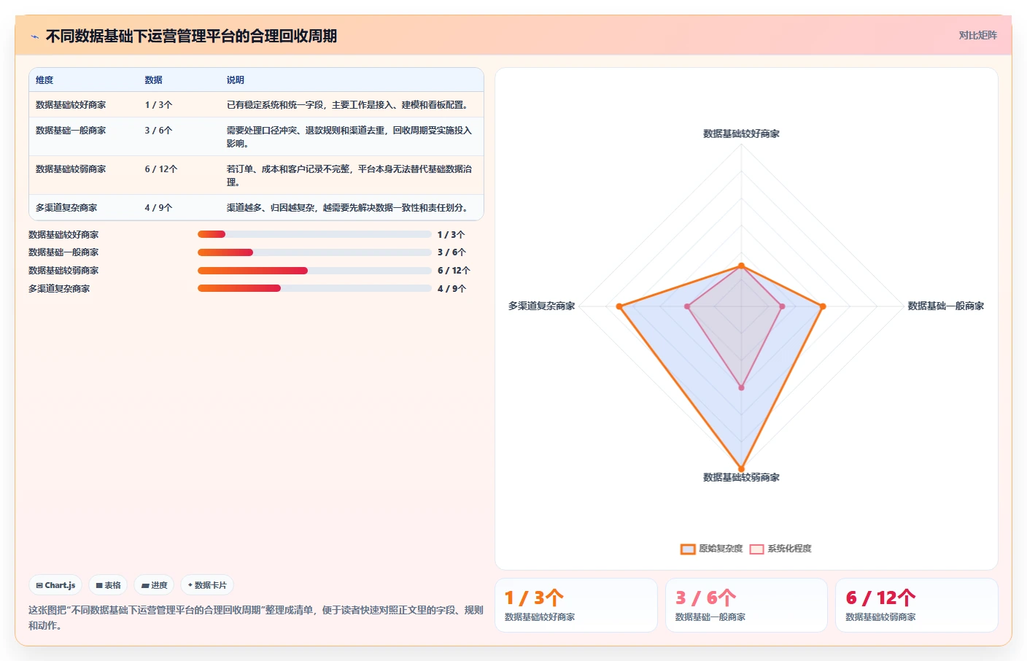Image resolution: width=1027 pixels, height=661 pixels.
Task: Click the 数据 table column header
Action: point(153,80)
